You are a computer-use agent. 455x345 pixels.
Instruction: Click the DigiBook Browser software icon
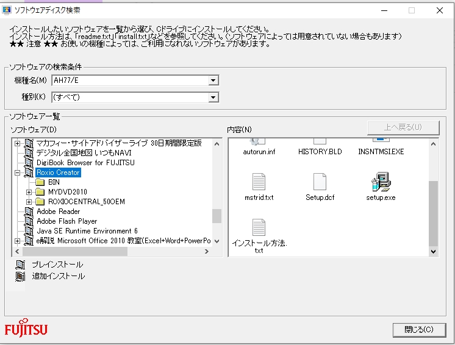tap(29, 163)
